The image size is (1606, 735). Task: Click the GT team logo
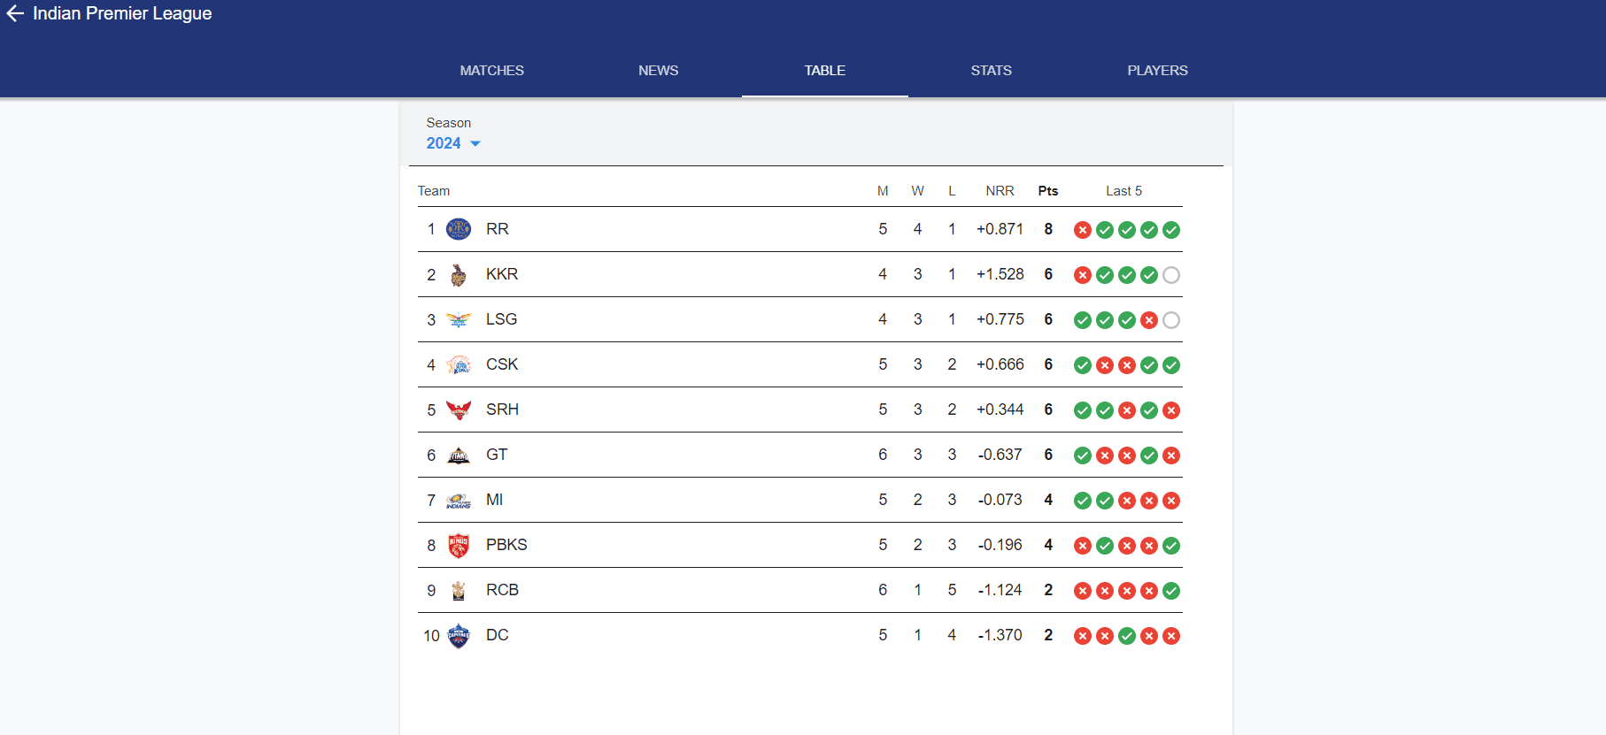point(459,456)
